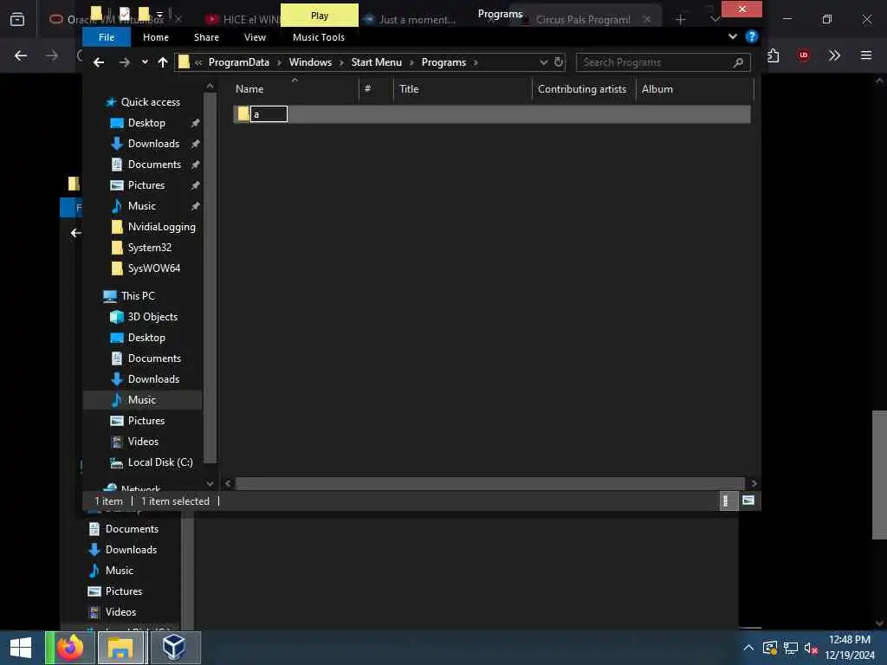
Task: Select This PC in navigation pane
Action: [x=138, y=296]
